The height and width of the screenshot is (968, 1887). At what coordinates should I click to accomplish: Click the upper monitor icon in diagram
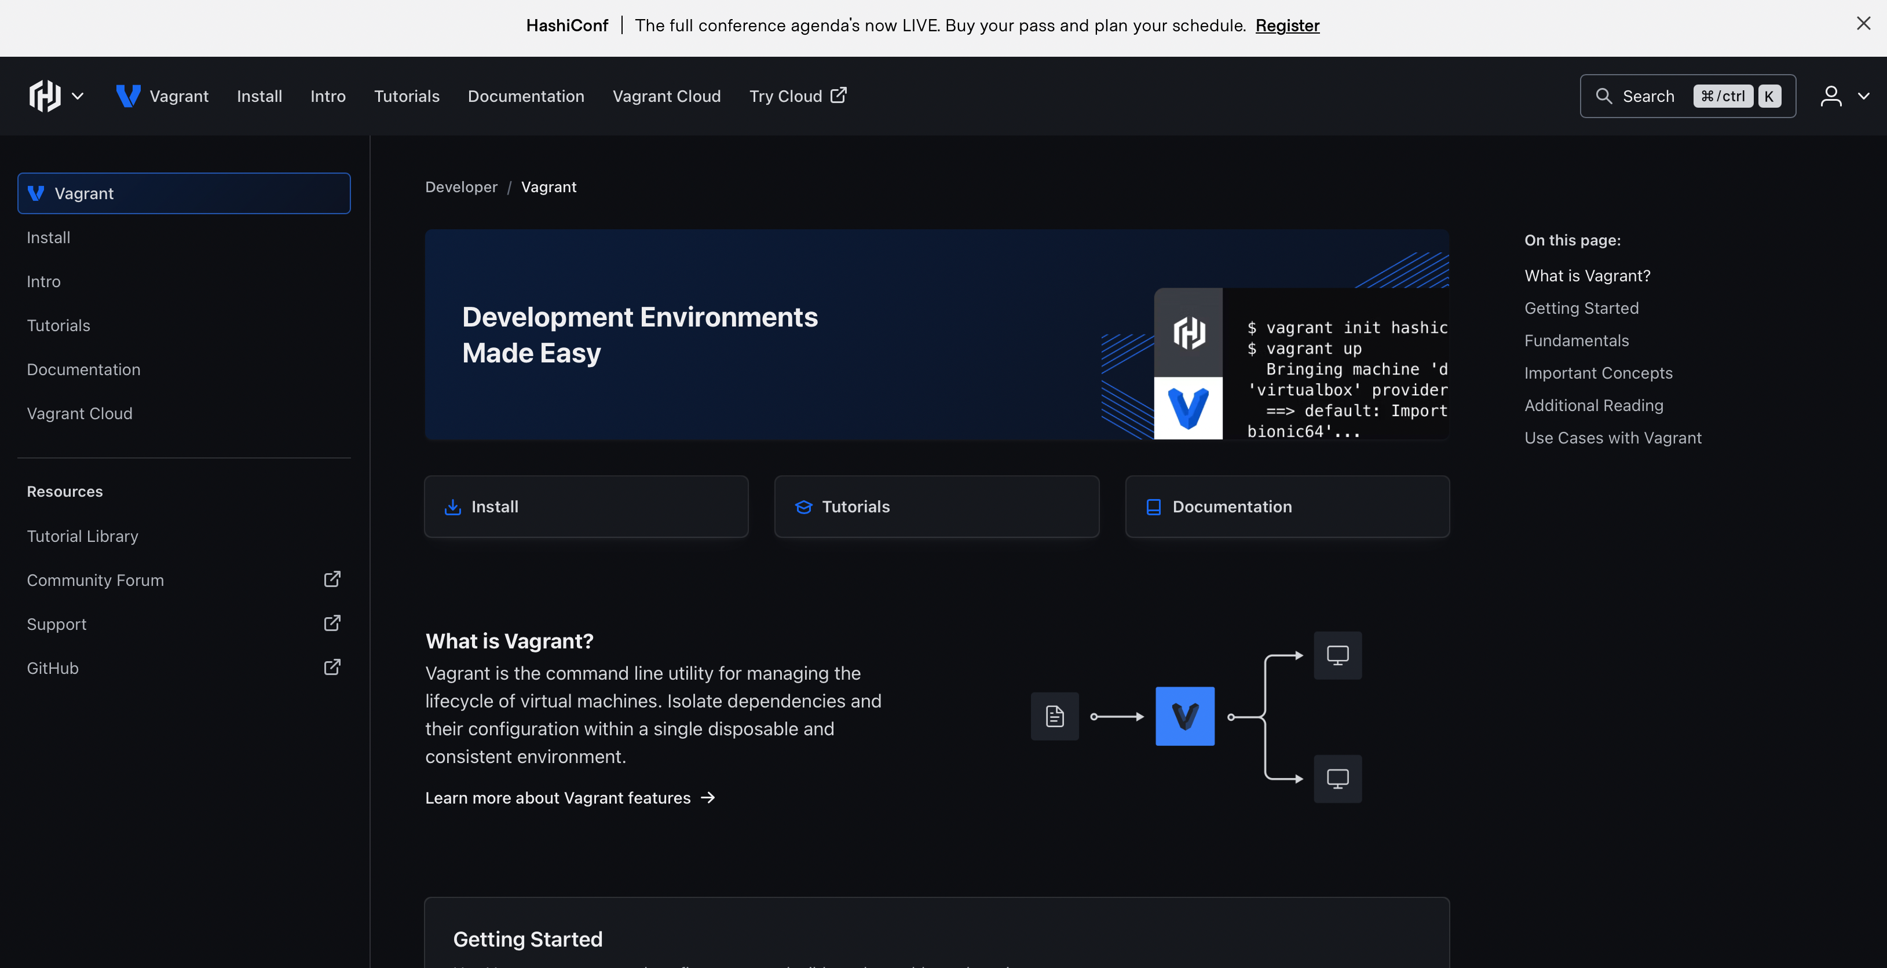point(1337,655)
